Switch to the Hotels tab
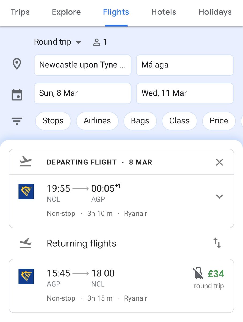The image size is (243, 322). pos(164,12)
